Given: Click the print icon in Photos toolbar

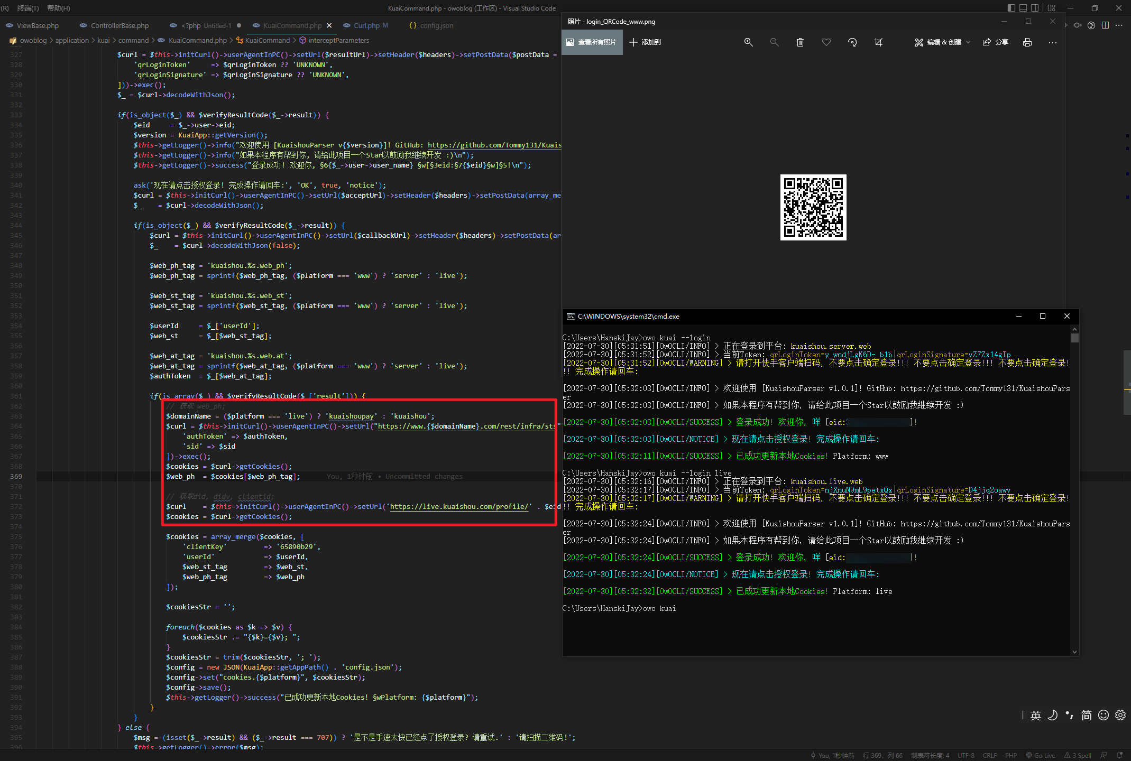Looking at the screenshot, I should point(1027,42).
